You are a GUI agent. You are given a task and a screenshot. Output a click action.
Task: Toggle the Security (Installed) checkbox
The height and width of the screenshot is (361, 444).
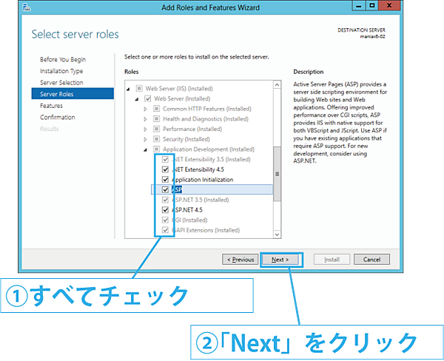tap(156, 139)
